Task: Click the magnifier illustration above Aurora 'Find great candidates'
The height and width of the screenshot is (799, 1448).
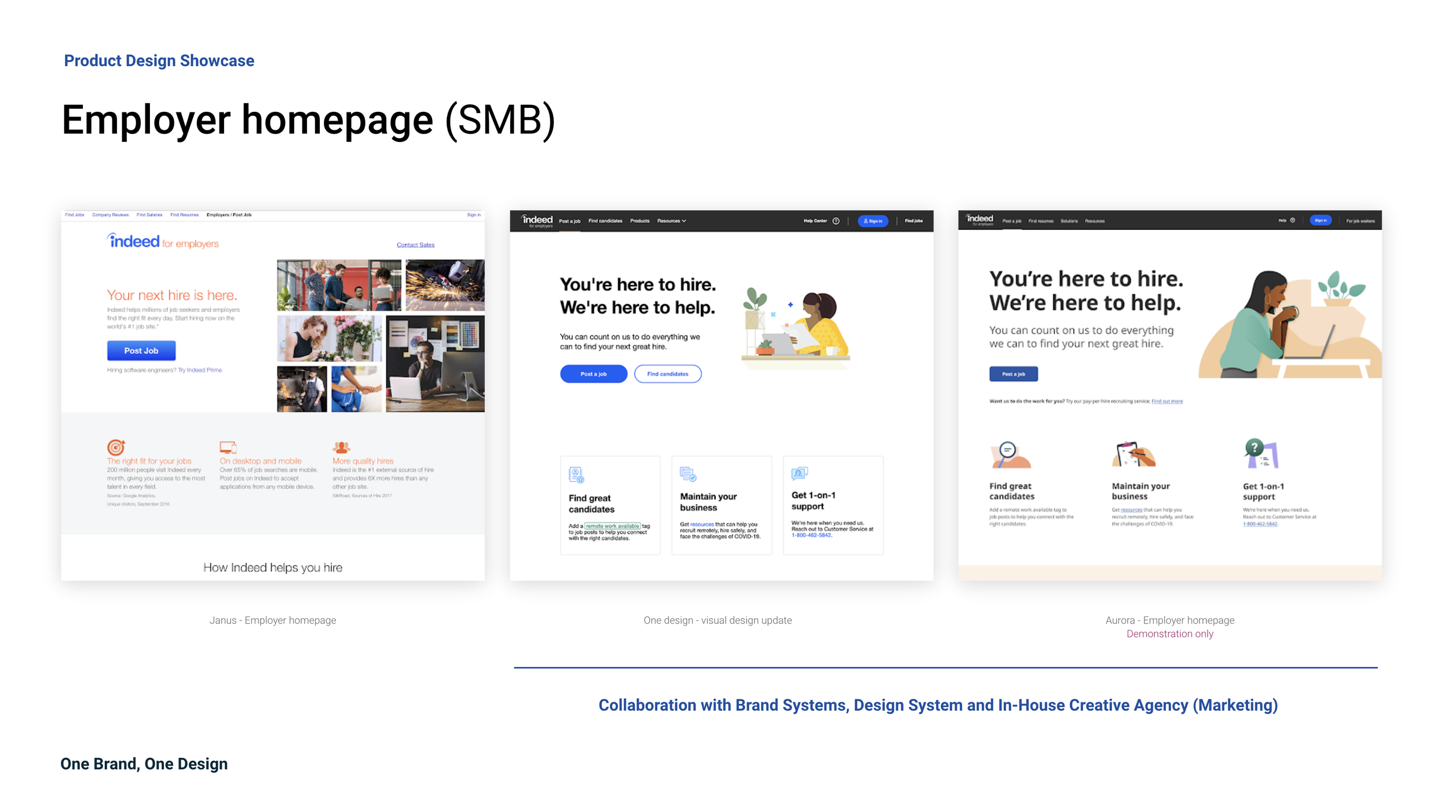Action: click(x=1010, y=455)
